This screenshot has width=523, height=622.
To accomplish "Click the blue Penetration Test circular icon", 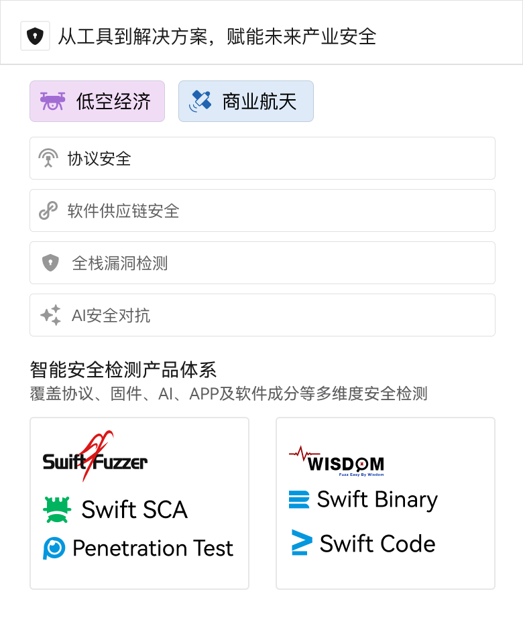I will (54, 548).
